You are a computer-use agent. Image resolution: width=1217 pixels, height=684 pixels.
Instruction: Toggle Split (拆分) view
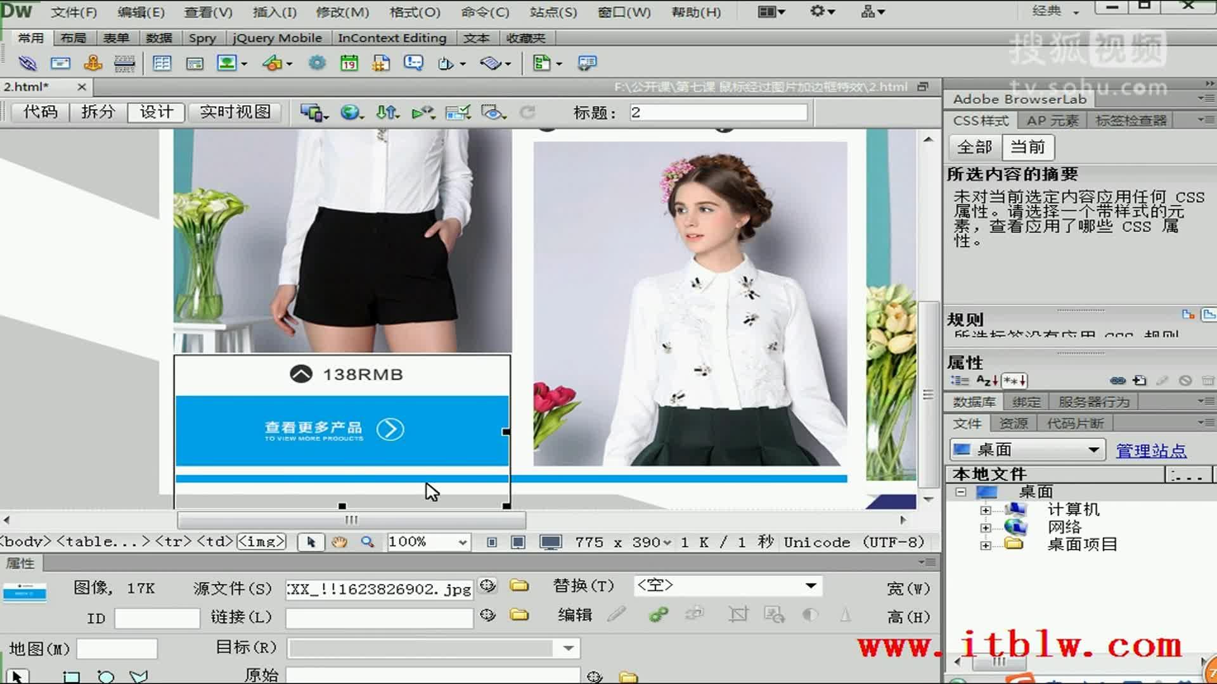(98, 112)
